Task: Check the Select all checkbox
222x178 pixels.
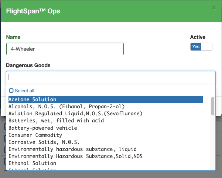Action: [11, 90]
